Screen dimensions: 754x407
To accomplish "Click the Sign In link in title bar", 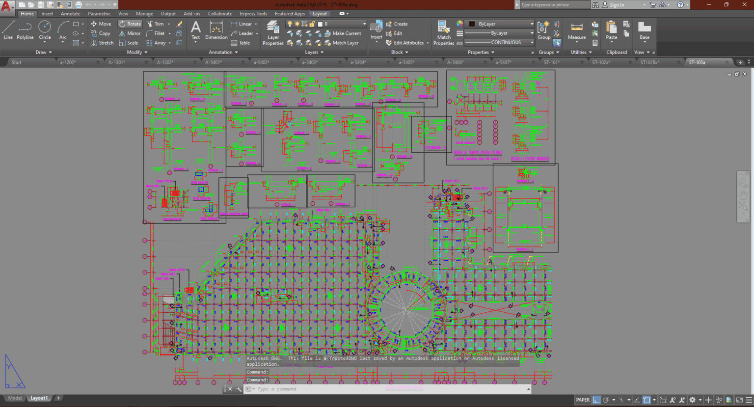I will [618, 4].
